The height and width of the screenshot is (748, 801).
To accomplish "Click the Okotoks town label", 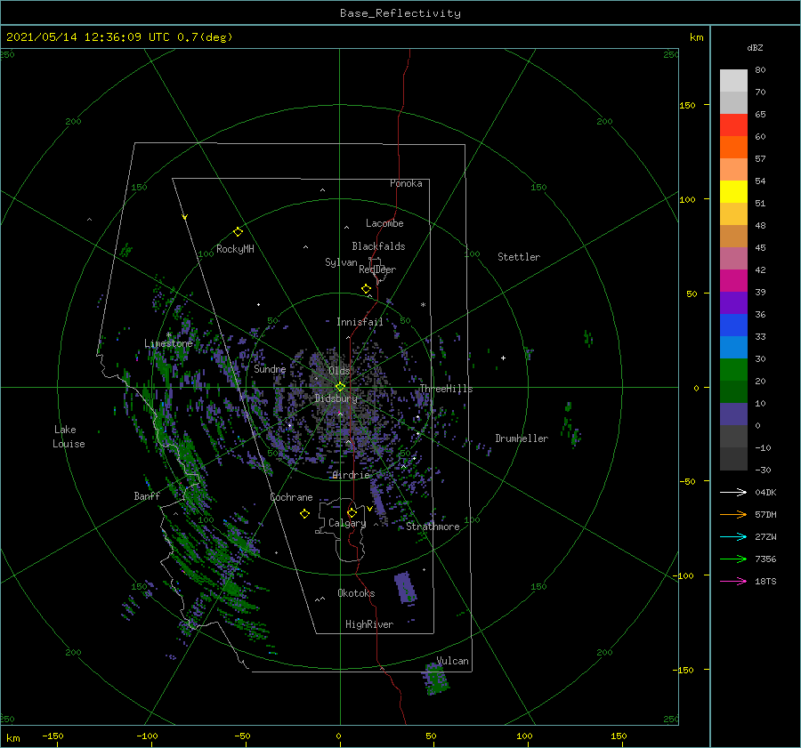I will click(x=356, y=592).
